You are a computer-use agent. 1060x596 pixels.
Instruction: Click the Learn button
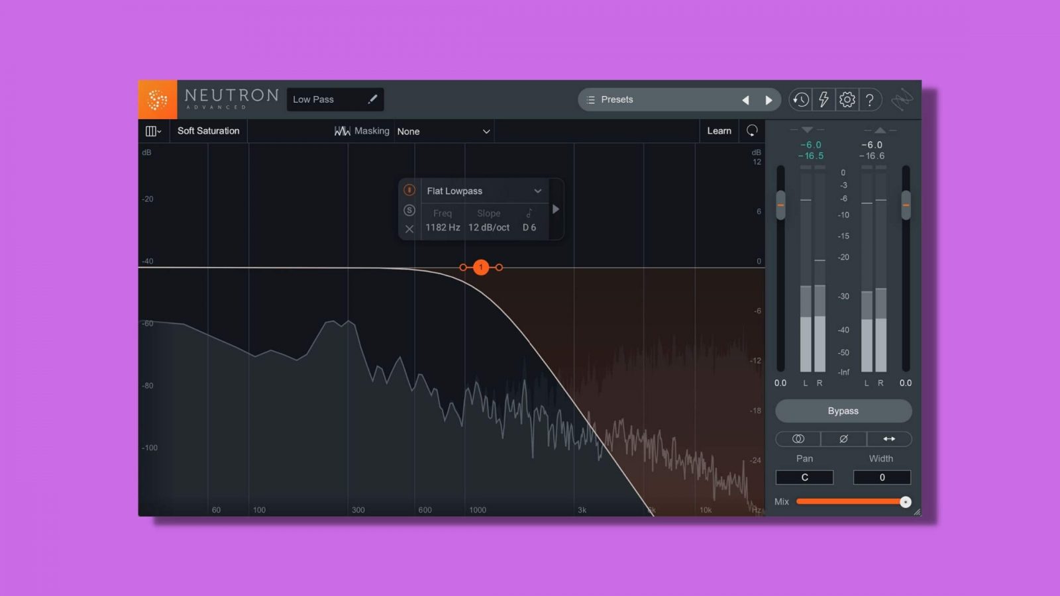click(719, 130)
